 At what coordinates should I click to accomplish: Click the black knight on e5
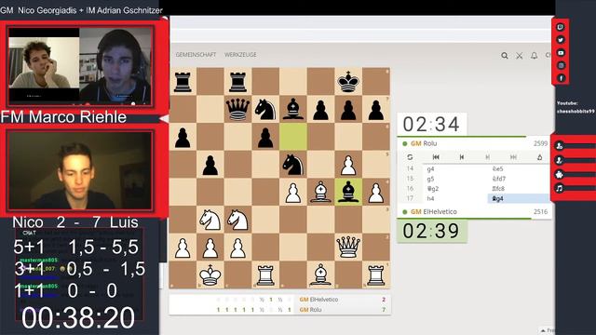click(293, 165)
